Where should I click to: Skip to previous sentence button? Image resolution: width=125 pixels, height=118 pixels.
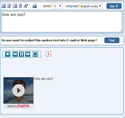point(15,54)
